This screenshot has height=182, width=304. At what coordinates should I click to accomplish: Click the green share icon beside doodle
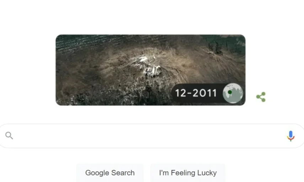(261, 97)
